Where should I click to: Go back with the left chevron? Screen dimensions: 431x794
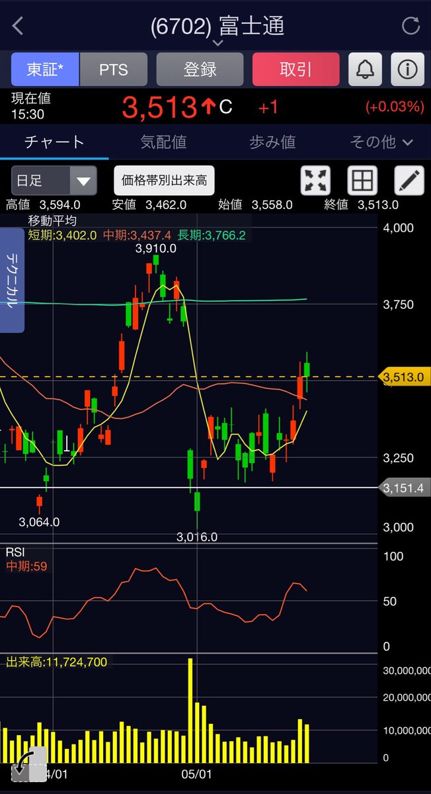18,26
